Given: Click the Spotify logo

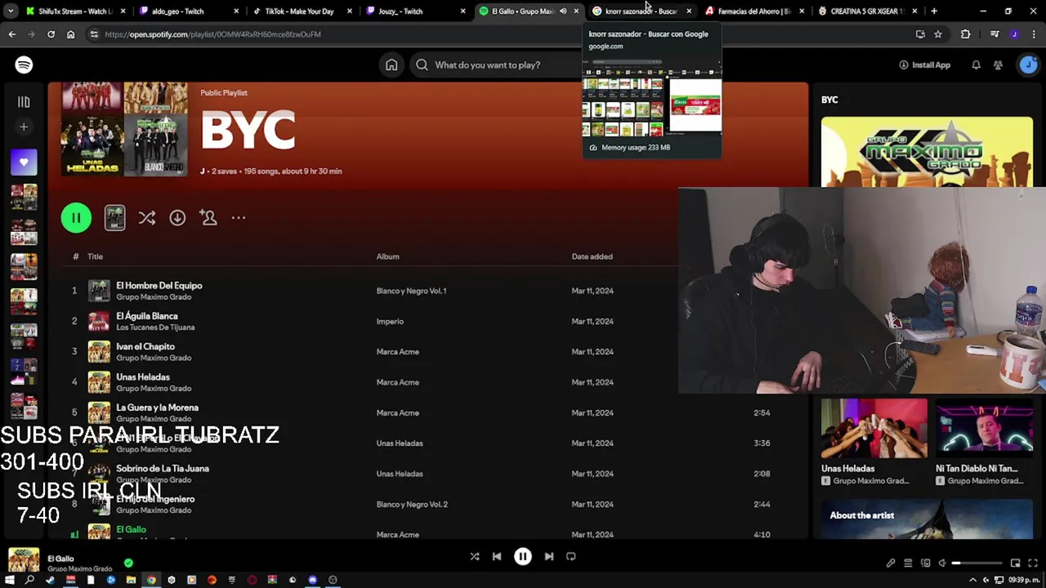Looking at the screenshot, I should tap(24, 65).
